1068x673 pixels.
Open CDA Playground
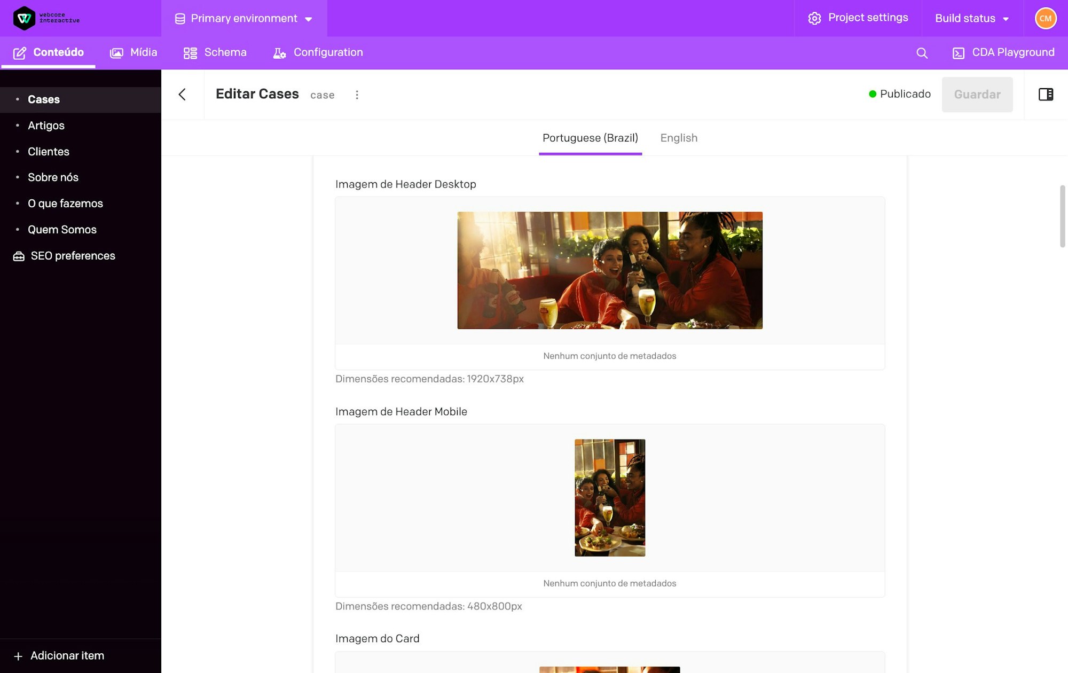point(1003,52)
